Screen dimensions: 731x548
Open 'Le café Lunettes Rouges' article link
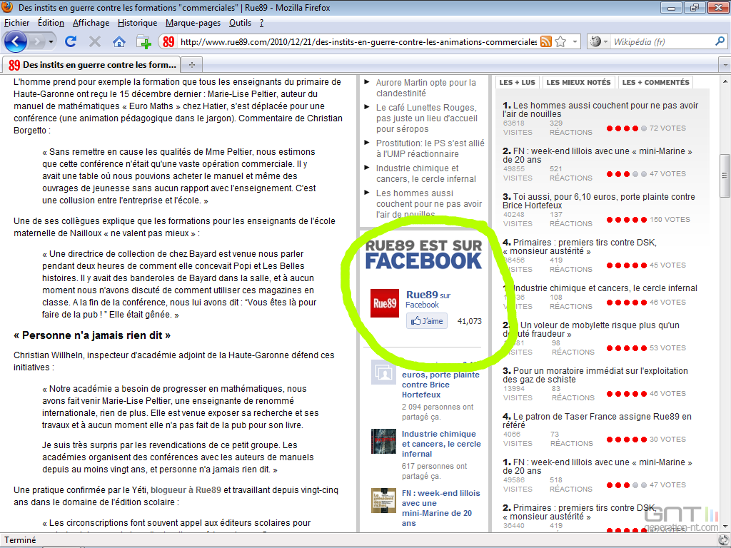[x=427, y=118]
